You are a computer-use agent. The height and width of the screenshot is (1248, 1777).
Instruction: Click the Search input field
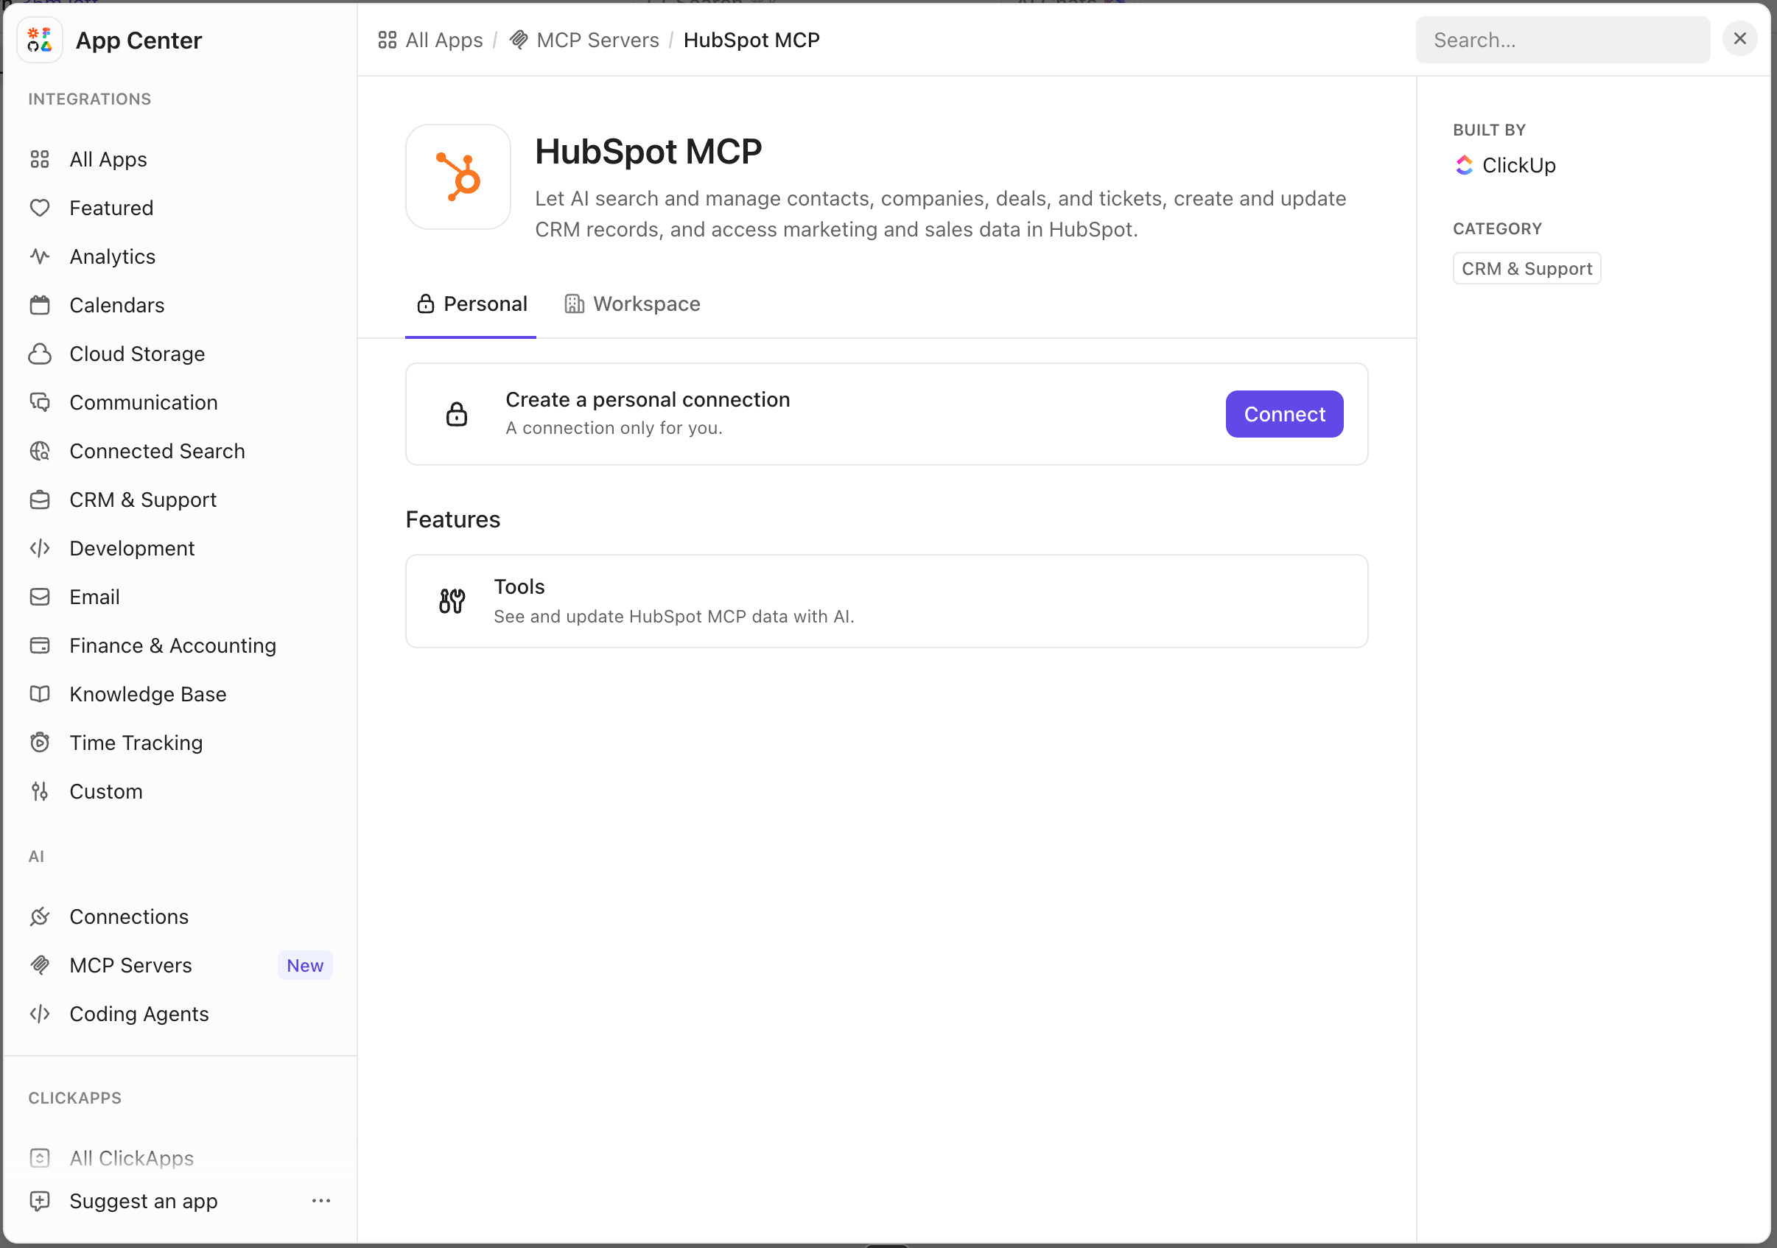[x=1563, y=41]
